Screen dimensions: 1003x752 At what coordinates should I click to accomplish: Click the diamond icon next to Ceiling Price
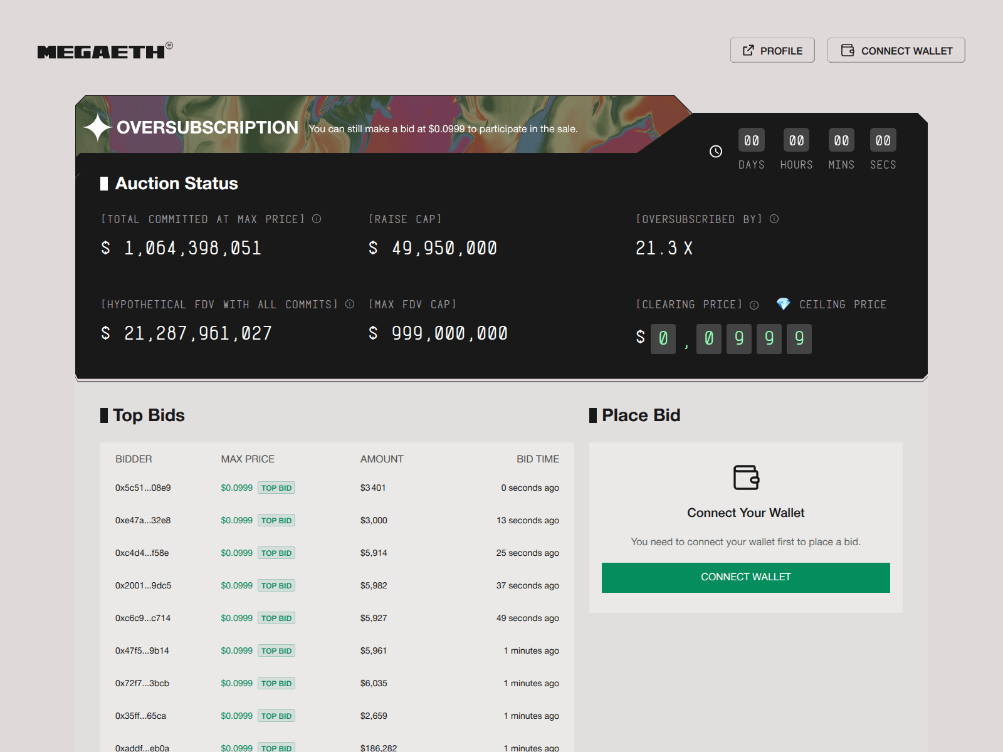coord(783,305)
